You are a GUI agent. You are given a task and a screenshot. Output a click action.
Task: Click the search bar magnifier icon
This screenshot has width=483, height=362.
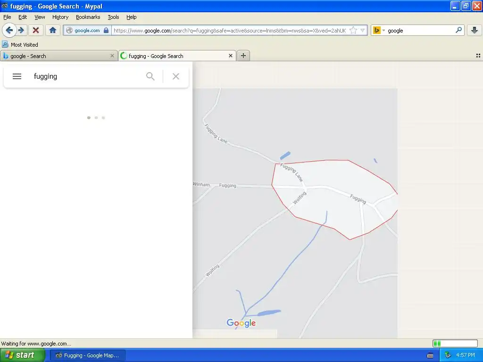click(x=458, y=30)
